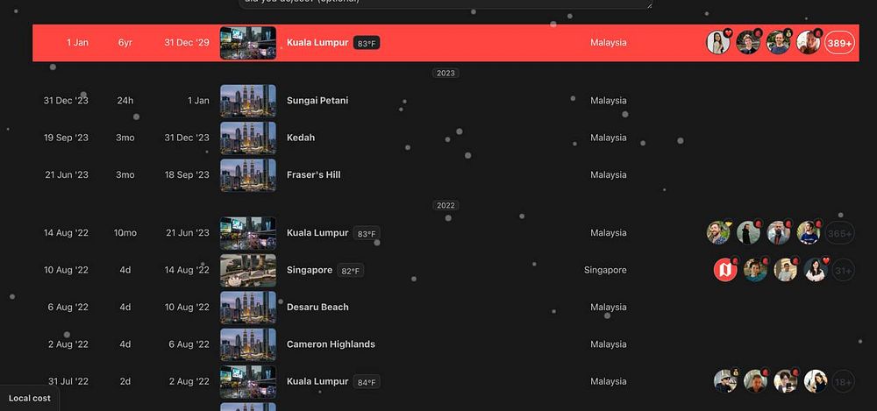Click the 82°F temperature badge beside Singapore
Image resolution: width=877 pixels, height=411 pixels.
click(x=351, y=271)
